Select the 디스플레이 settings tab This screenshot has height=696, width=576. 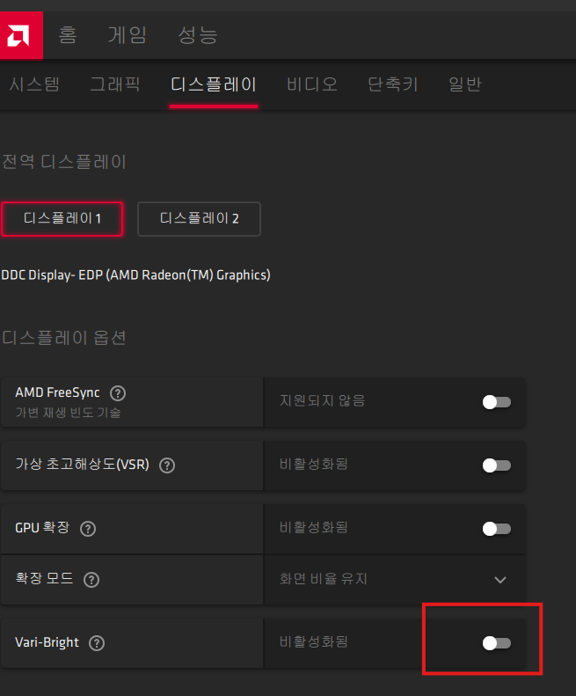(x=214, y=84)
